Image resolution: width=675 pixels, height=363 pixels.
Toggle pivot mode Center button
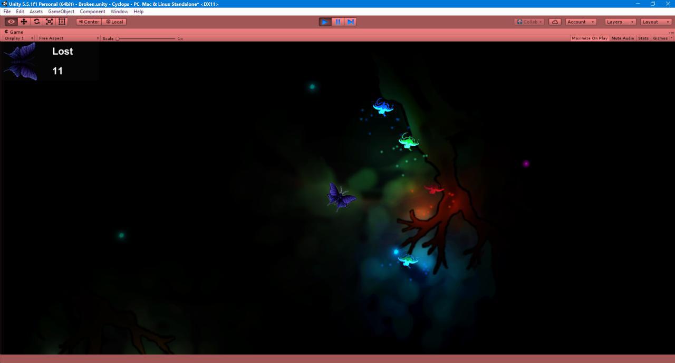(x=89, y=22)
